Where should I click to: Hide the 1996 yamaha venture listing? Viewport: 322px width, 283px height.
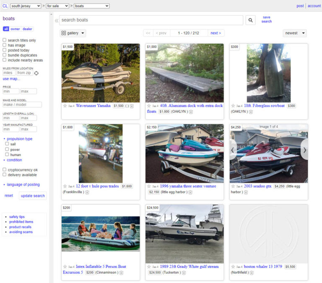point(190,192)
